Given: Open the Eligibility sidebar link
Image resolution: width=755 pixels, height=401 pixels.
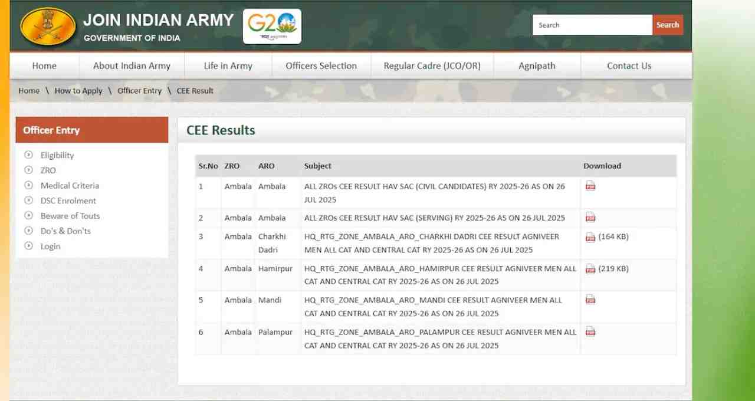Looking at the screenshot, I should [57, 155].
